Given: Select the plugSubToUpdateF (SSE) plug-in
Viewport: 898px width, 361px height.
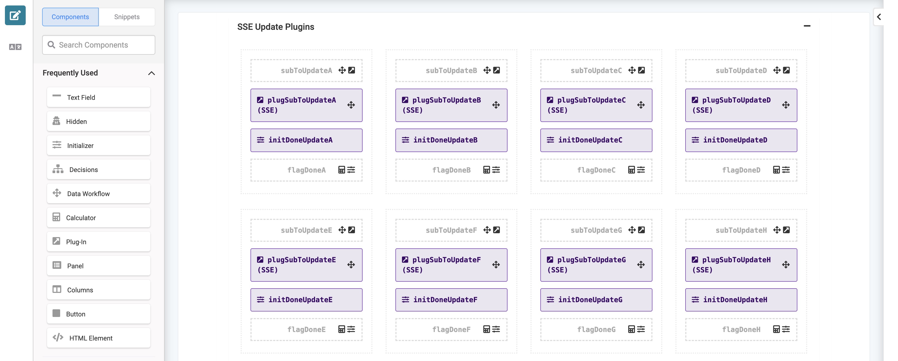Looking at the screenshot, I should [x=451, y=265].
